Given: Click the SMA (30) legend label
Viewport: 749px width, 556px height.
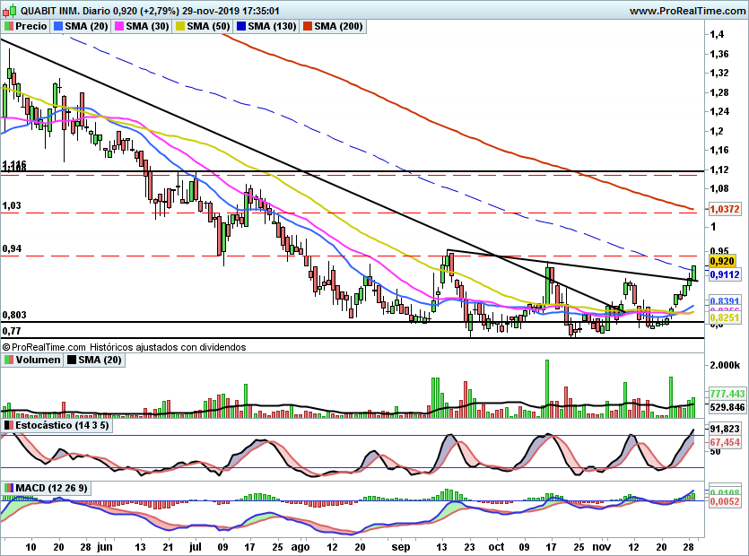Looking at the screenshot, I should pyautogui.click(x=148, y=26).
